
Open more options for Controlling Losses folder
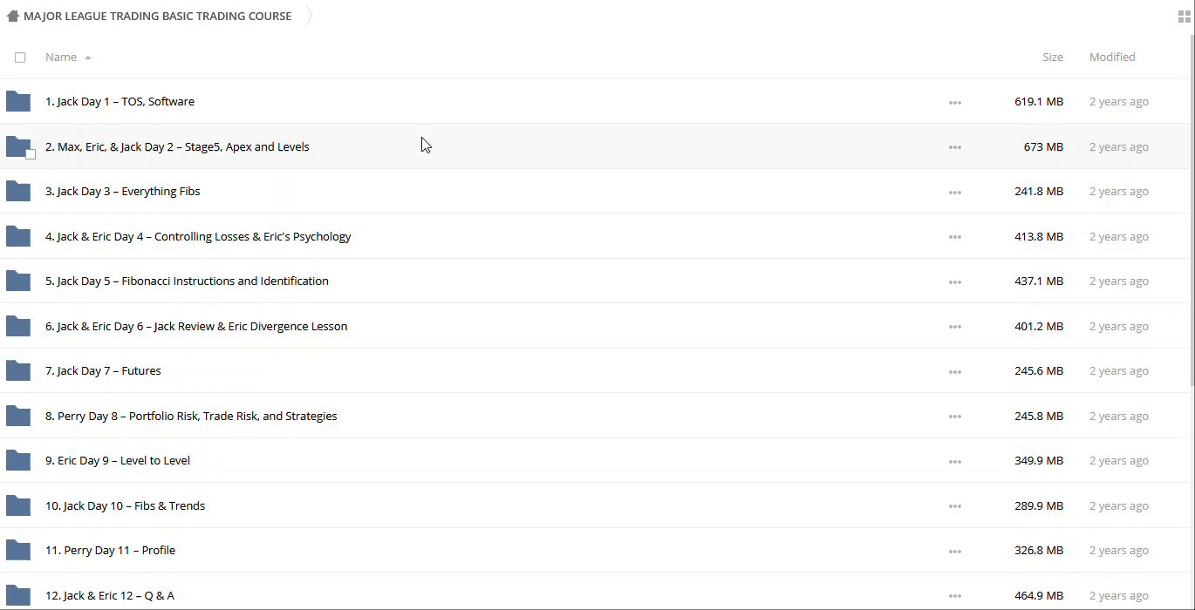954,237
